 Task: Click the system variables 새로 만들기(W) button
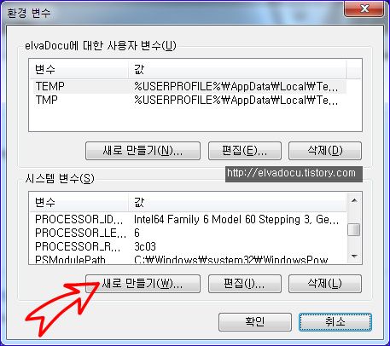(143, 284)
